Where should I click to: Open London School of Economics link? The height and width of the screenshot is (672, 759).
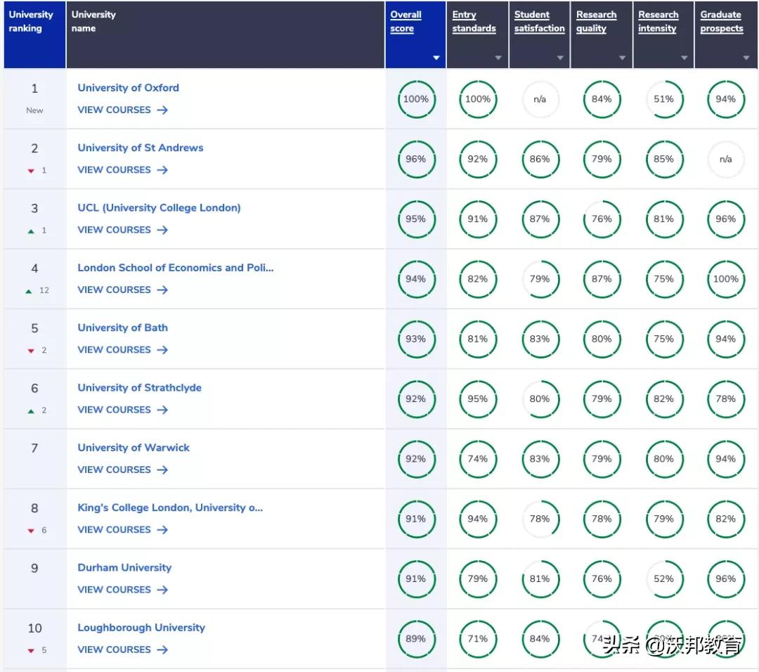(176, 268)
